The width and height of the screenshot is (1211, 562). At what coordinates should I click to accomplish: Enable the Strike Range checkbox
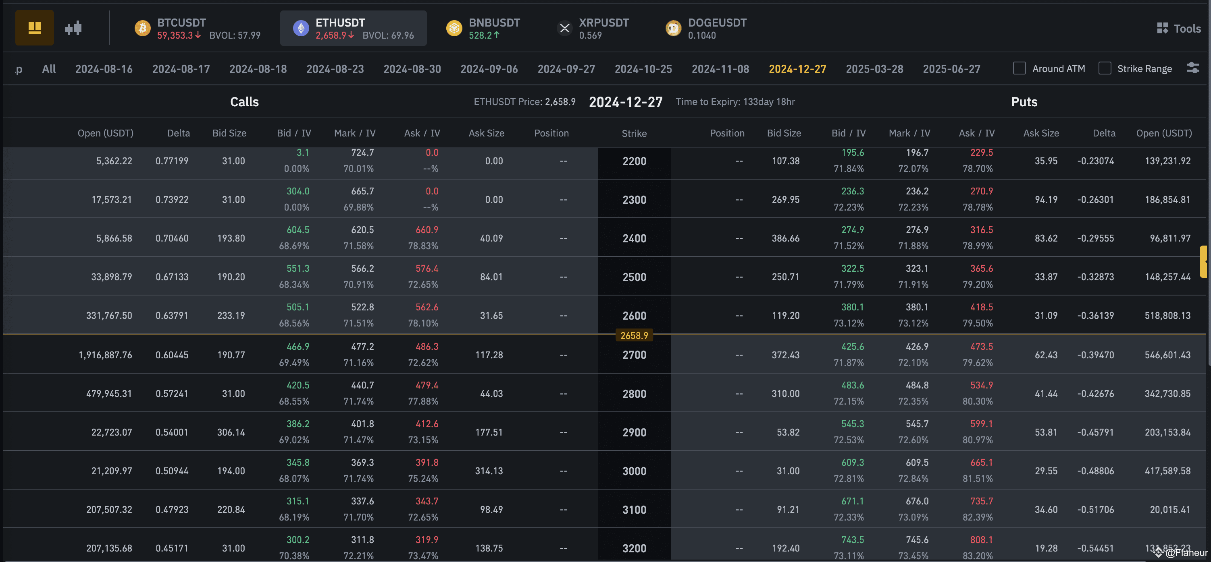pyautogui.click(x=1104, y=68)
